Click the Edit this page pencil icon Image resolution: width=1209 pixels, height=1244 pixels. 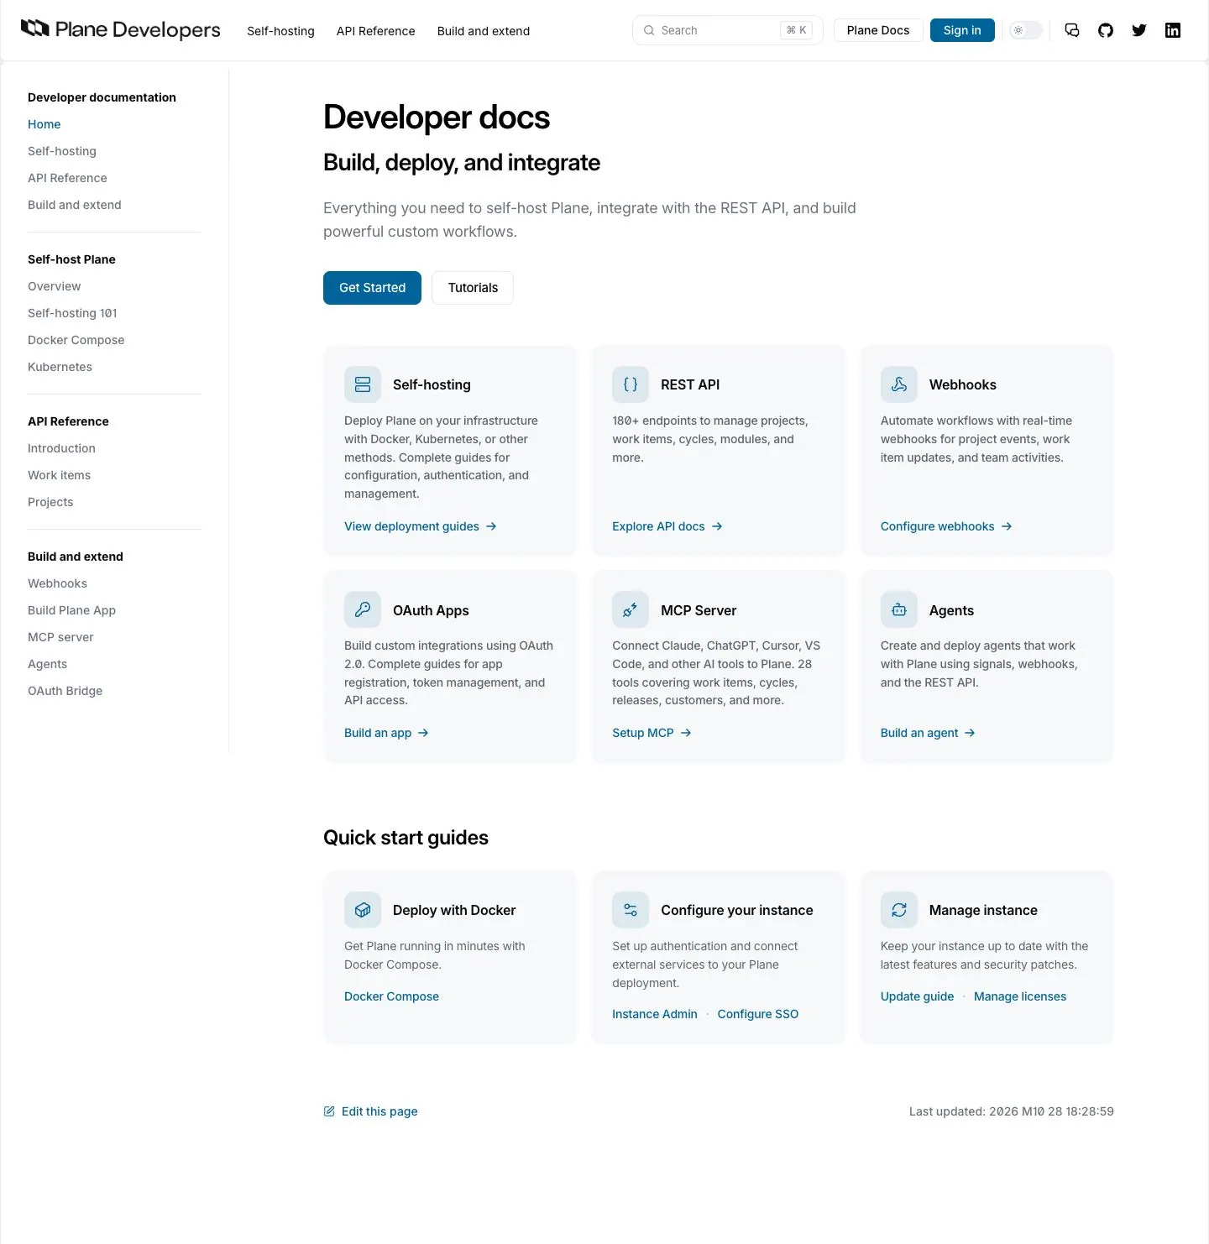329,1111
